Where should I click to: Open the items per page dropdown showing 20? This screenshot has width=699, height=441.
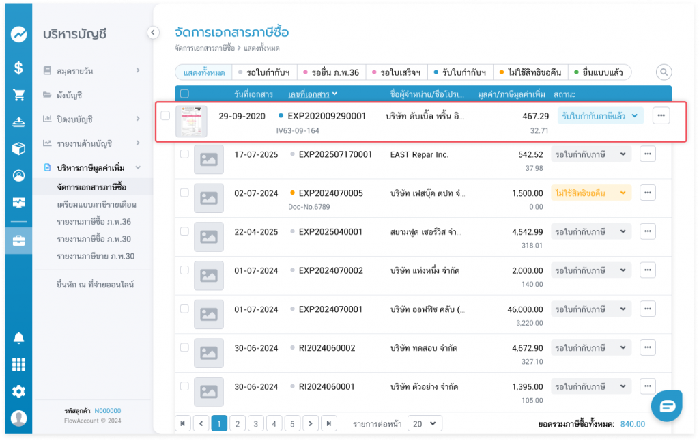(x=425, y=424)
